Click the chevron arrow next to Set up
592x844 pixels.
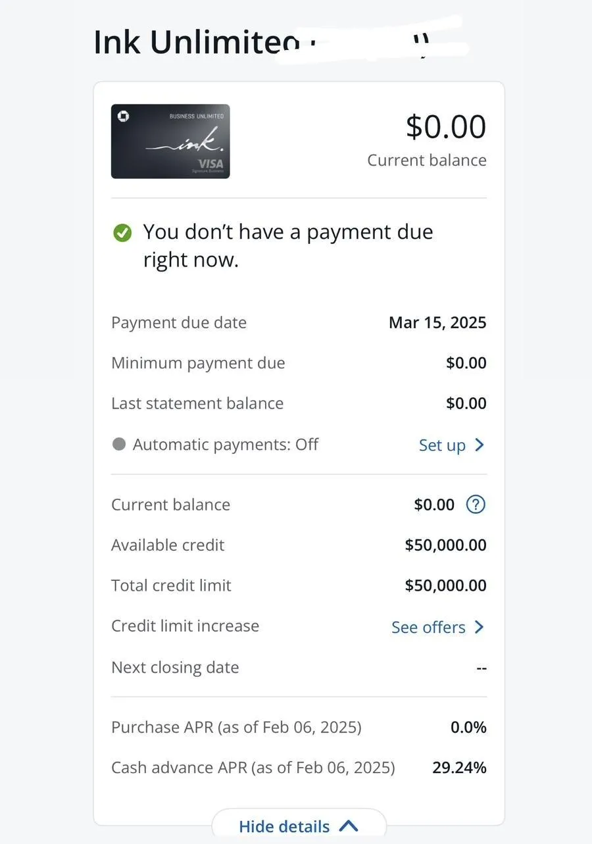pos(480,445)
